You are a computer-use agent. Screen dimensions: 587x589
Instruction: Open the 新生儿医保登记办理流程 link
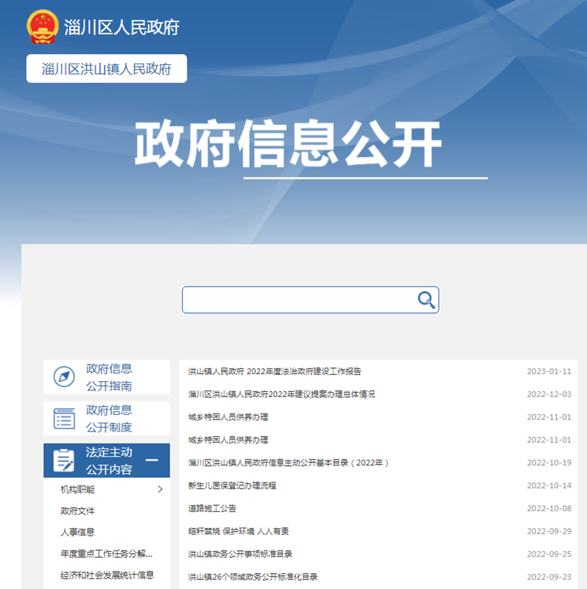point(233,486)
